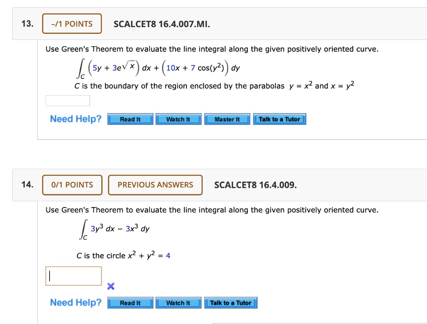427x324 pixels.
Task: Click Talk to a Tutor for question 13
Action: coord(279,119)
